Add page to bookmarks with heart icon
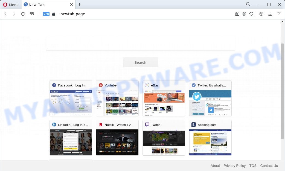The width and height of the screenshot is (285, 171). pos(251,14)
